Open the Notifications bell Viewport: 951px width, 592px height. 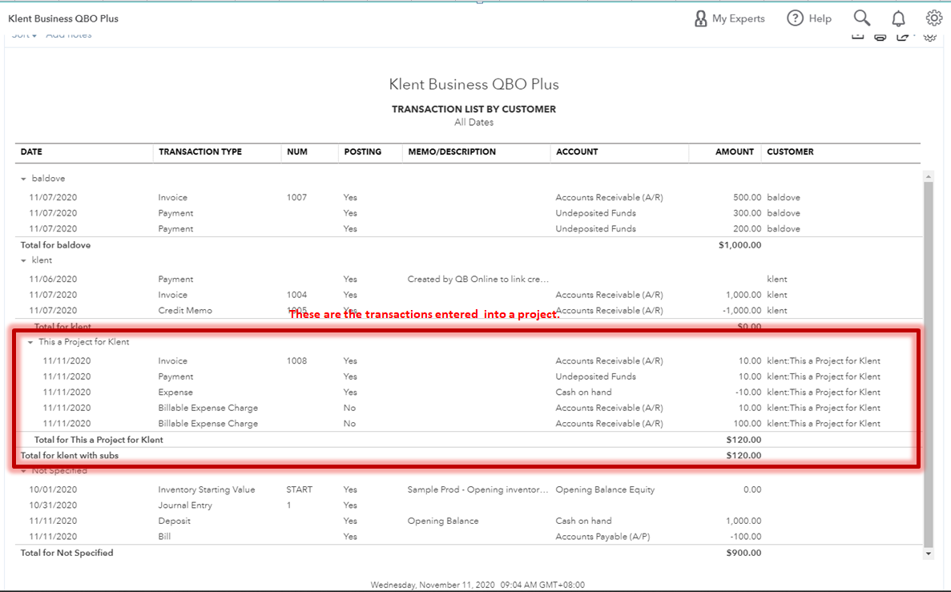pyautogui.click(x=898, y=18)
